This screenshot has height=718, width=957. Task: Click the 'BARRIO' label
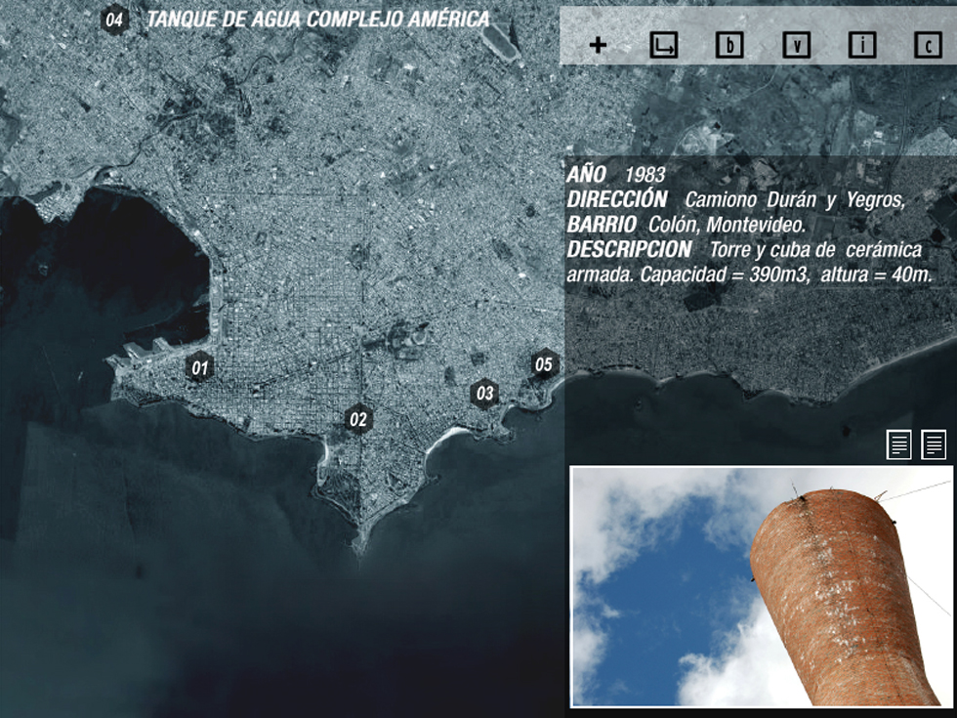point(602,225)
